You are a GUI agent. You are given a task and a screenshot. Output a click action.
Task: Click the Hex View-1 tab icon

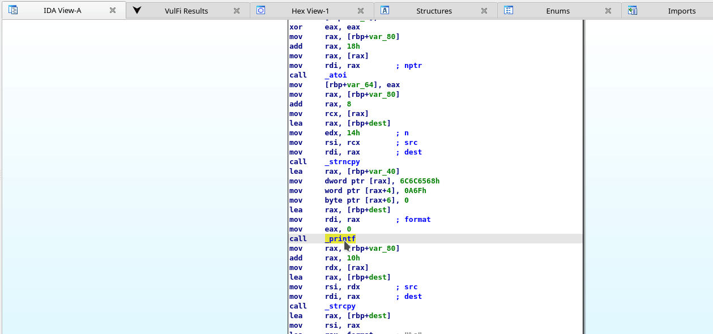(x=261, y=10)
